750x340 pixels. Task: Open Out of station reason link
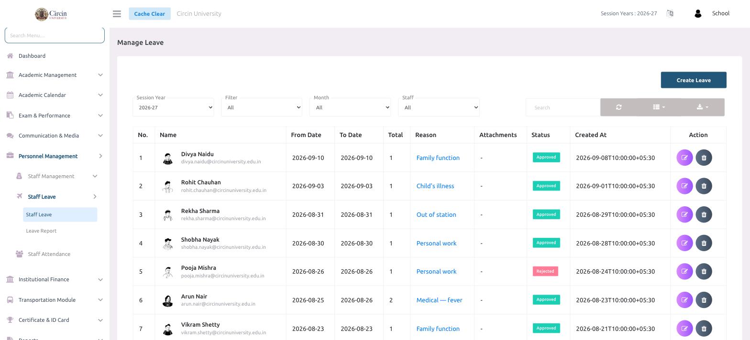436,214
